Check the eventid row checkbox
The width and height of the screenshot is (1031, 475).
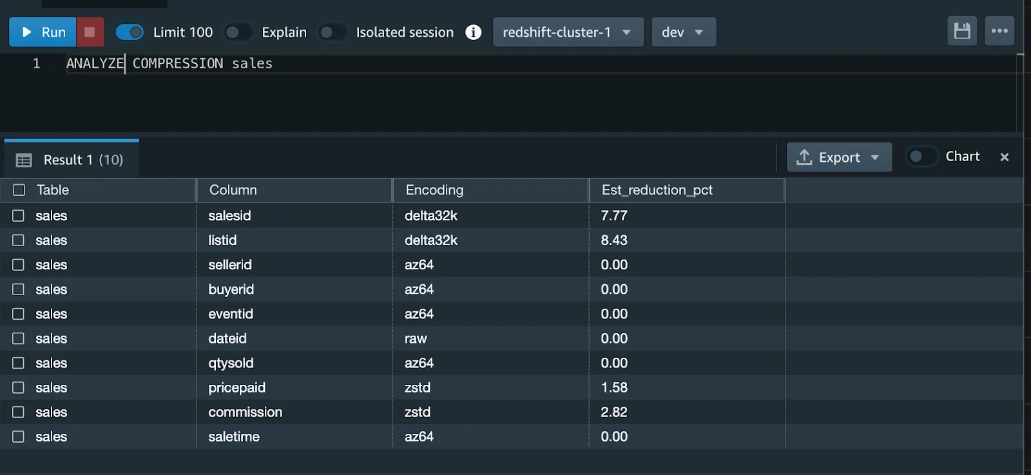coord(19,314)
